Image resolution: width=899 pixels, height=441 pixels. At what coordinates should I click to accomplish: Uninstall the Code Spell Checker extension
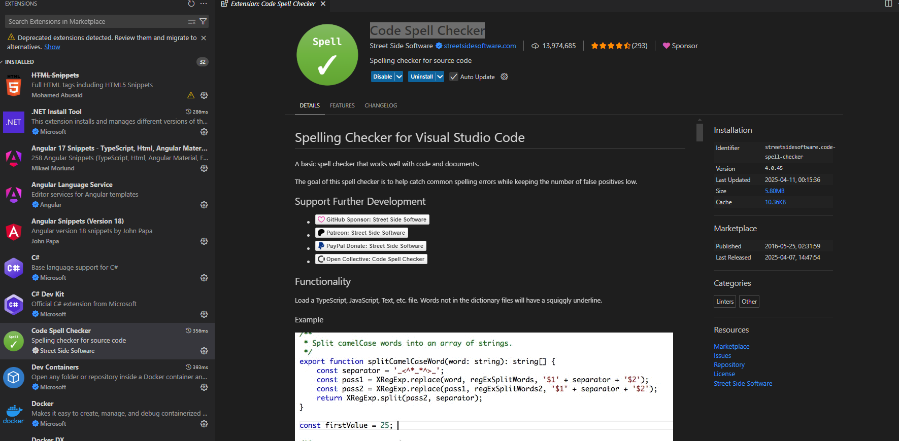[x=422, y=77]
